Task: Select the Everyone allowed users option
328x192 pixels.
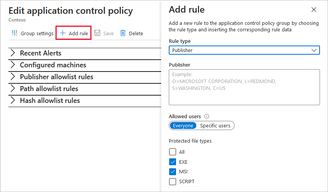Action: [x=183, y=125]
